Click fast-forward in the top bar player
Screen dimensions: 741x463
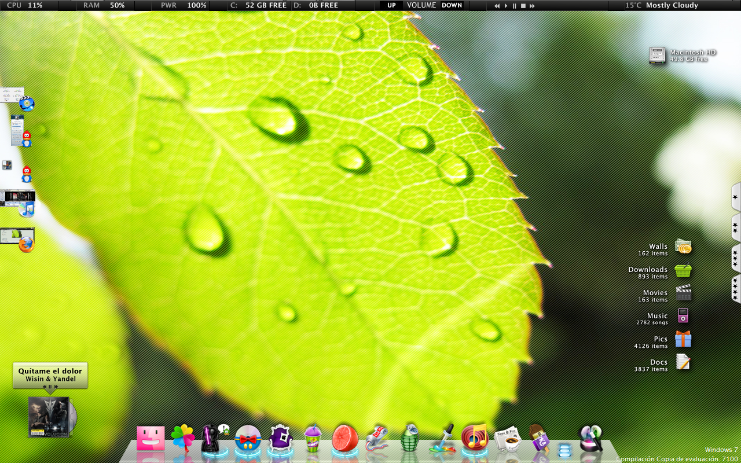(532, 6)
